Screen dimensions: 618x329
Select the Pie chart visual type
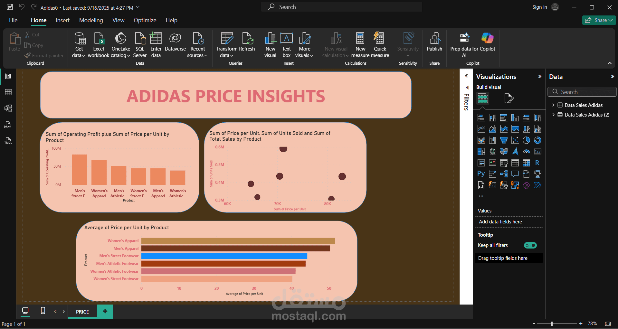click(x=526, y=140)
